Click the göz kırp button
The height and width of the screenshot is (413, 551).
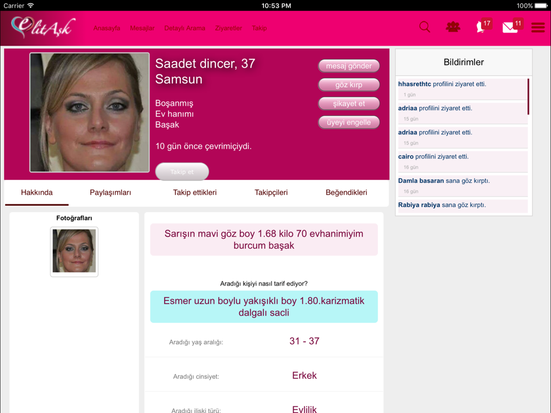click(x=349, y=85)
